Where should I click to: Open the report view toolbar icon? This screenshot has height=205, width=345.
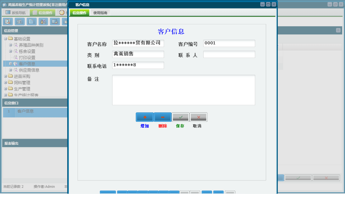tap(19, 22)
